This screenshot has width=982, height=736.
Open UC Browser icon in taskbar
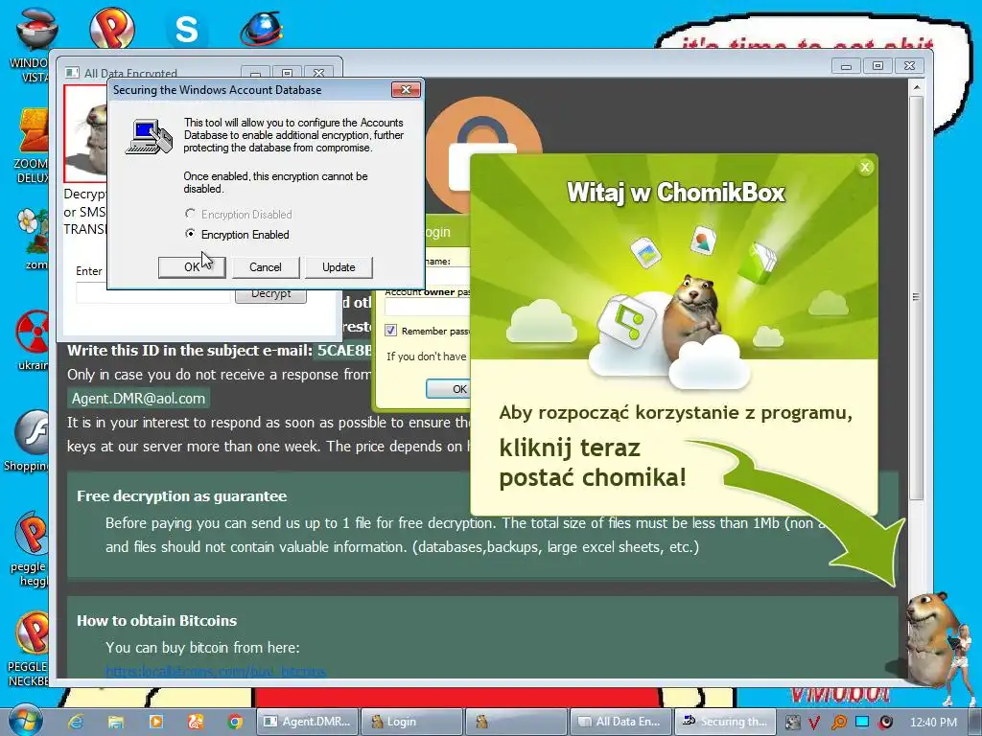tap(196, 722)
